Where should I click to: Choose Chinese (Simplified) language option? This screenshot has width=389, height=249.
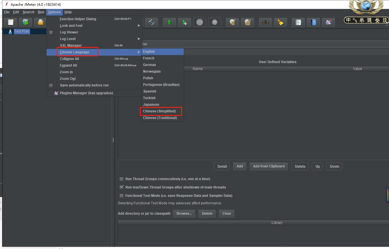point(162,111)
